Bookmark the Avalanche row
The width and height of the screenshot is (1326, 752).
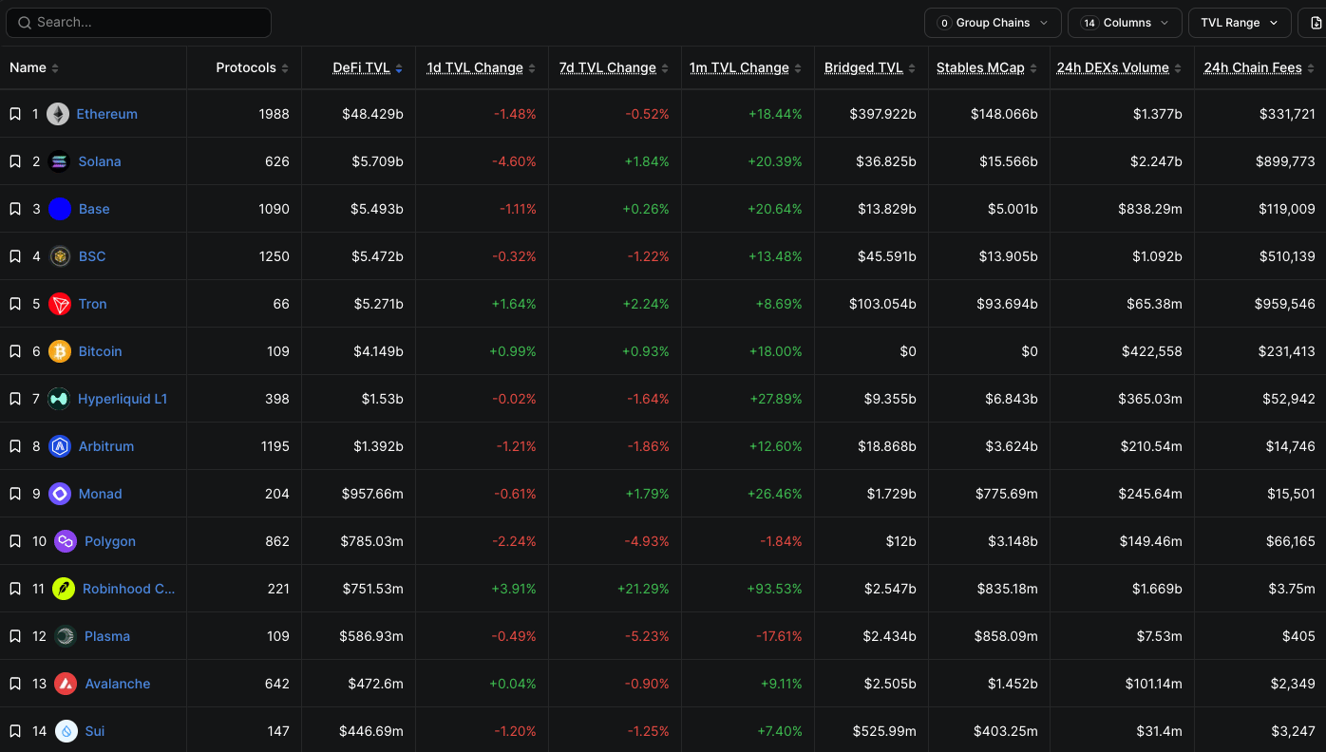pos(15,684)
